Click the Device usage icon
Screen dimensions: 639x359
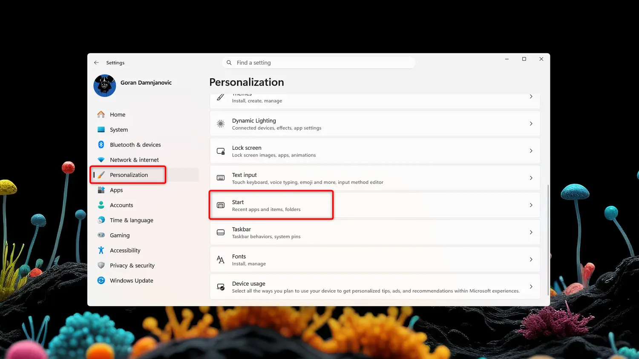click(221, 287)
